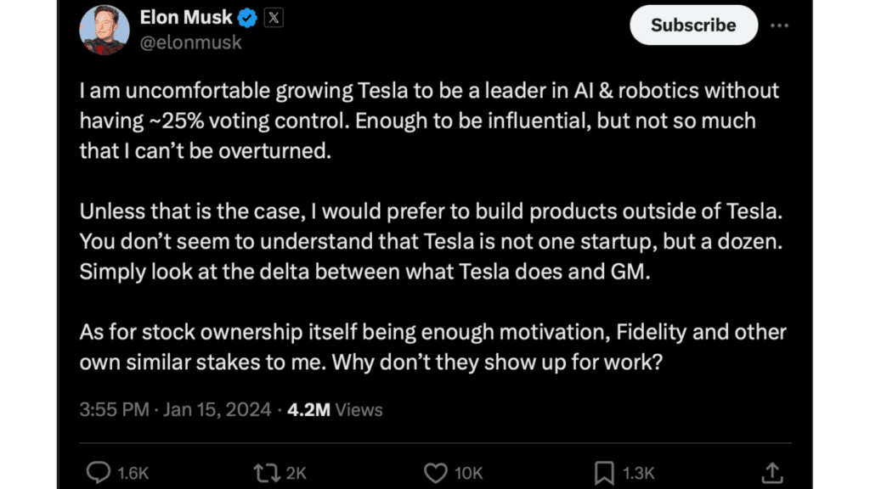Click the 1.6K replies count
870x489 pixels.
[x=131, y=473]
